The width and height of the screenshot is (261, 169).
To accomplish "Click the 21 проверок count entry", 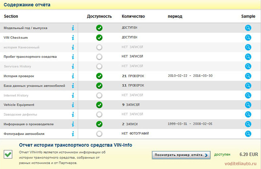I will click(x=133, y=76).
